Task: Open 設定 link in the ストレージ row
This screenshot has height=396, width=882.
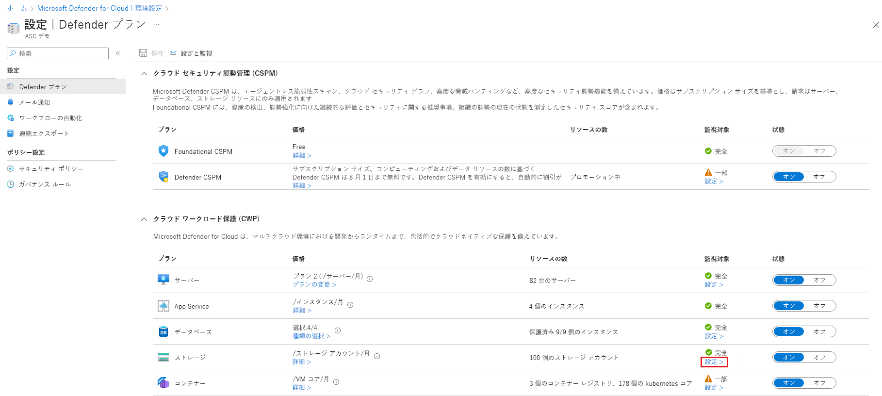Action: 714,362
